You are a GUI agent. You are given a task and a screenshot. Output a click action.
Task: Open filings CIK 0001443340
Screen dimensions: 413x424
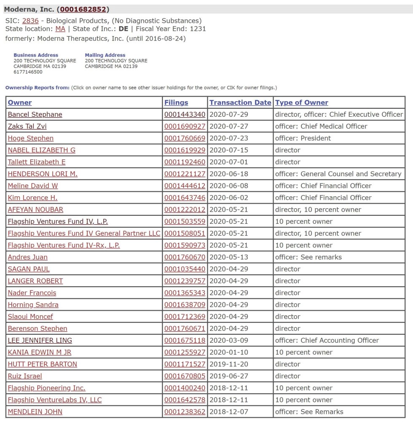185,114
